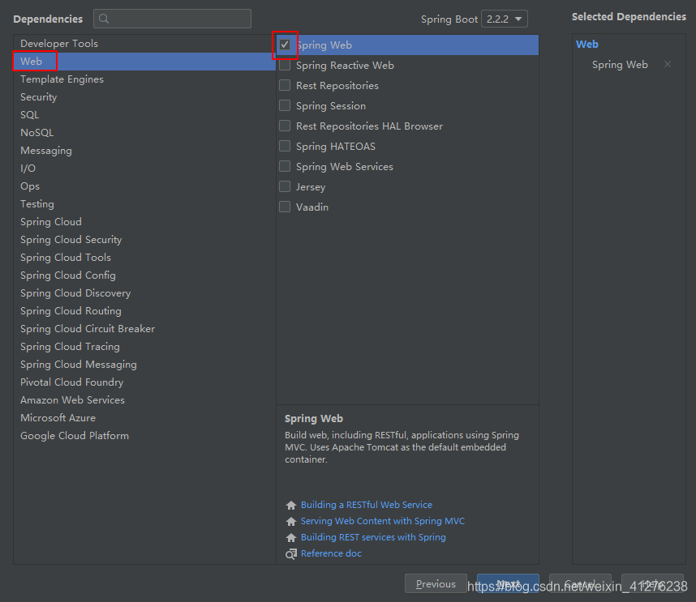696x602 pixels.
Task: Select Spring Cloud Tools category
Action: (x=144, y=257)
